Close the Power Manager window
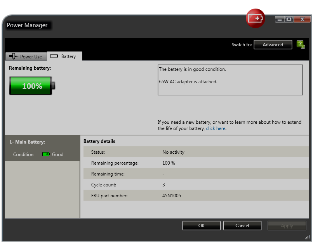The image size is (313, 244). [302, 19]
